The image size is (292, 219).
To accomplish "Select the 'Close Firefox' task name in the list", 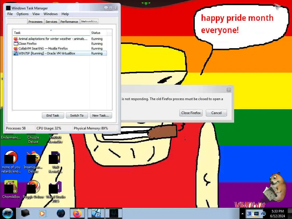I will click(28, 44).
